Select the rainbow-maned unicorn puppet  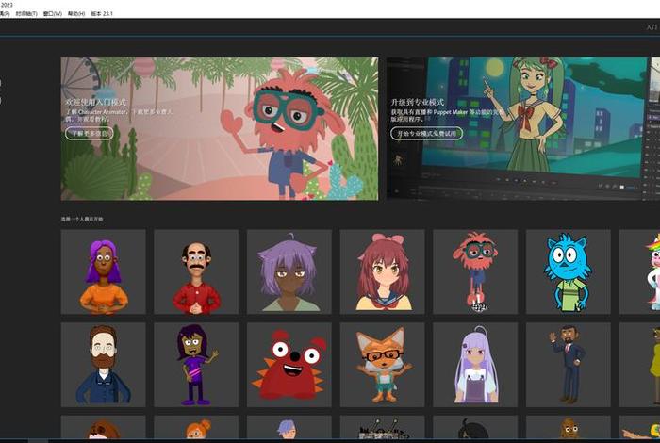click(x=640, y=271)
